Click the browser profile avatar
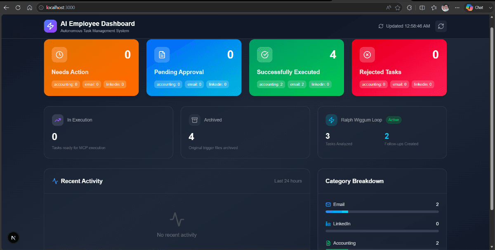Viewport: 495px width, 250px height. [x=445, y=7]
